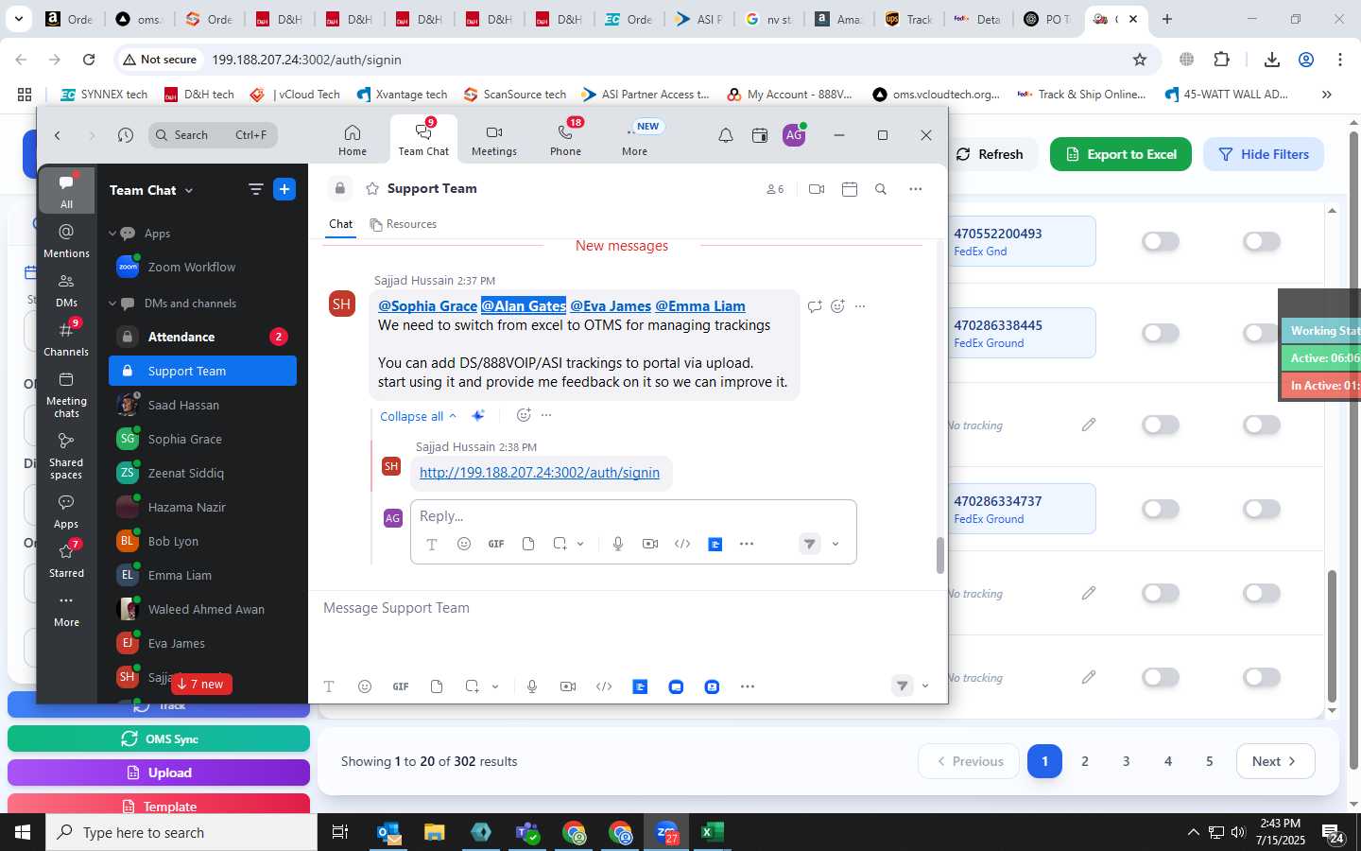Open the 199.188.207.24:3002/auth/signin link in chat
This screenshot has width=1361, height=851.
click(x=540, y=473)
